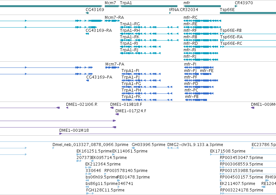Image resolution: width=276 pixels, height=195 pixels.
Task: Select protein mfr-PI
Action: click(199, 67)
